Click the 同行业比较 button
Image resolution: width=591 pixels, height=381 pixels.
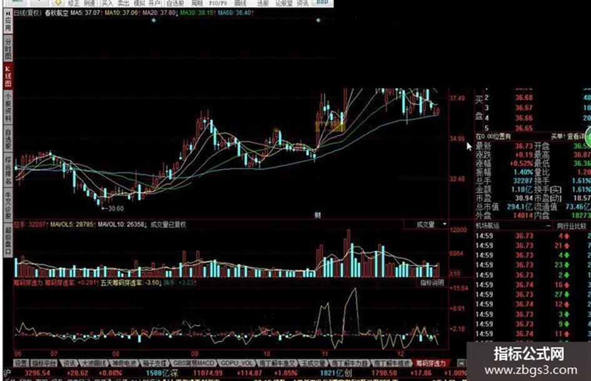click(572, 226)
